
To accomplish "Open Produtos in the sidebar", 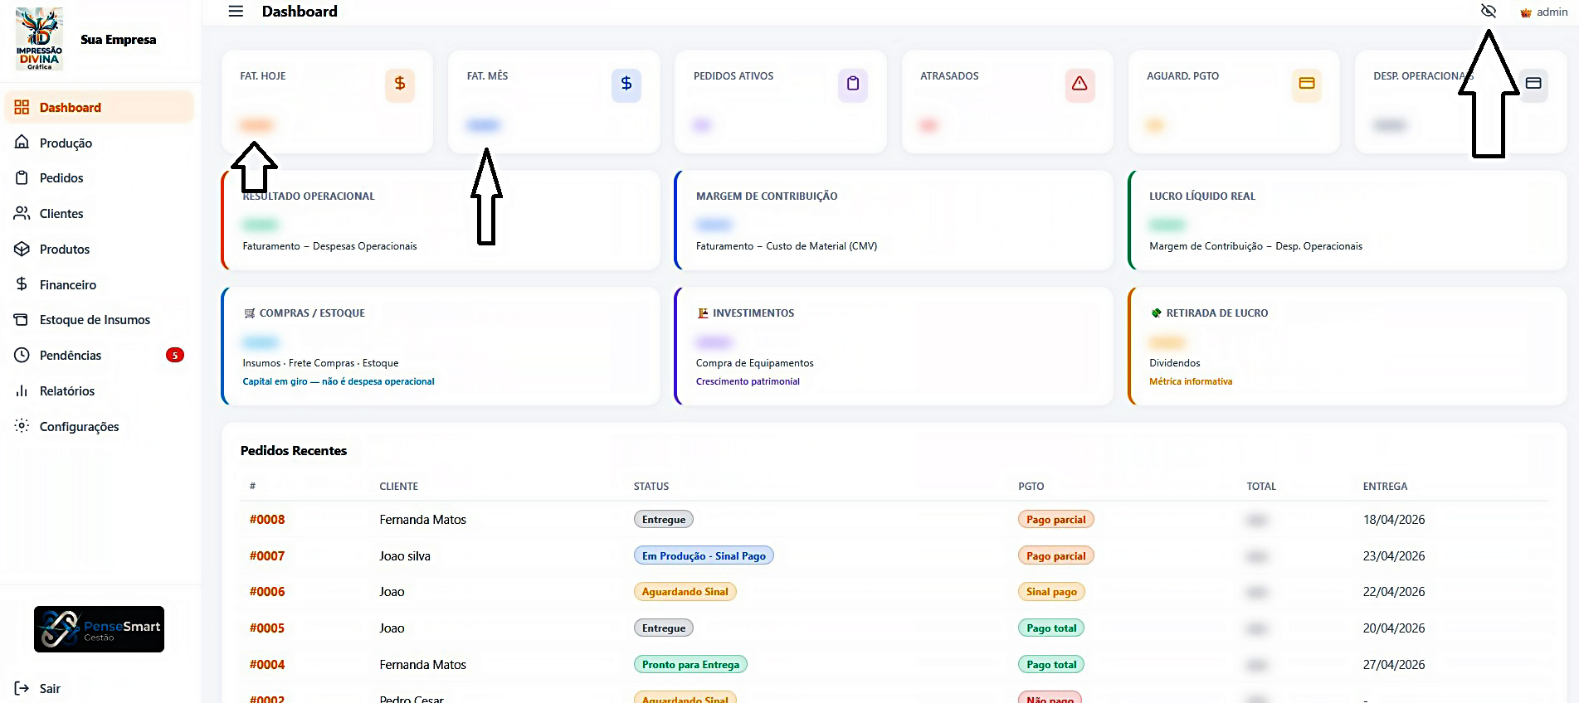I will click(100, 249).
